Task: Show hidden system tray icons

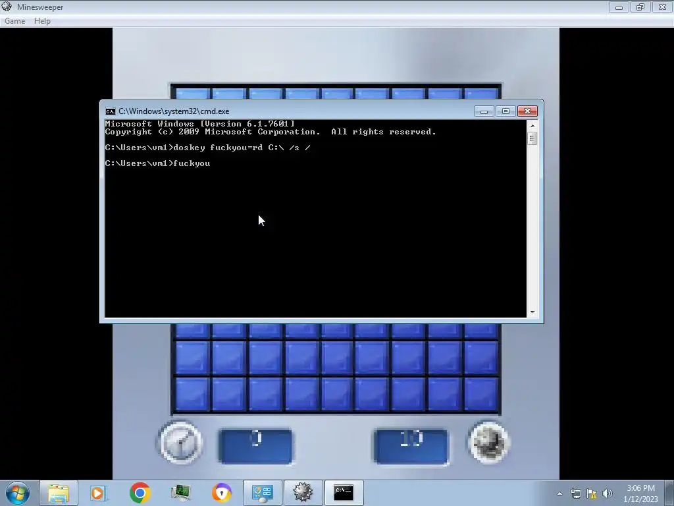Action: 559,493
